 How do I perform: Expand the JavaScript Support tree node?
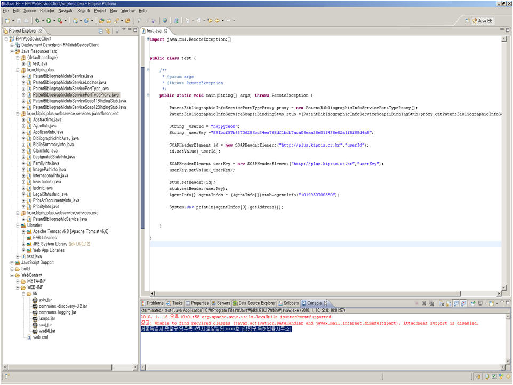pos(12,262)
